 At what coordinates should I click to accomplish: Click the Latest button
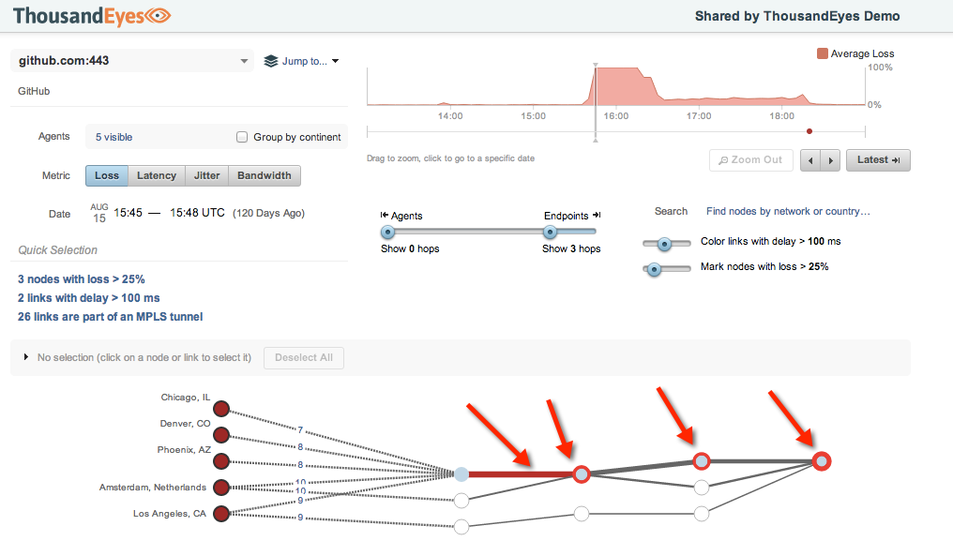click(x=878, y=160)
